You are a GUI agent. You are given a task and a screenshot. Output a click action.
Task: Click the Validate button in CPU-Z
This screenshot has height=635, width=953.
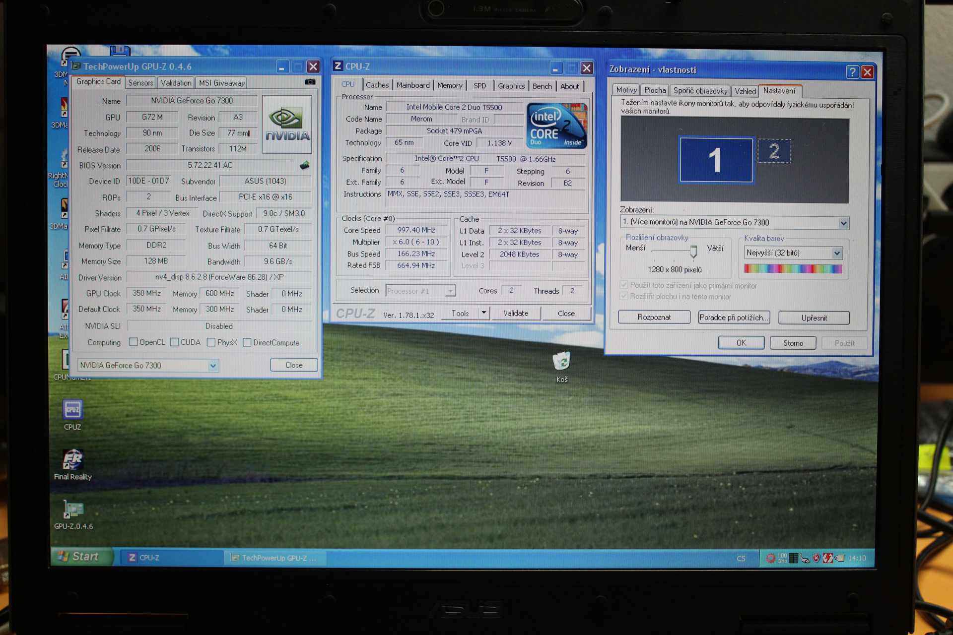coord(516,313)
